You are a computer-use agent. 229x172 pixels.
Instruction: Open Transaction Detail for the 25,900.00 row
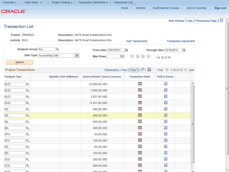[140, 84]
